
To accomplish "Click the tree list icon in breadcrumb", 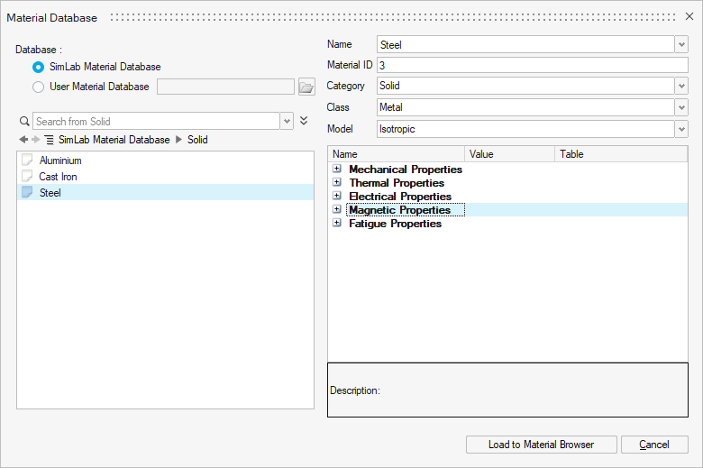I will 49,140.
